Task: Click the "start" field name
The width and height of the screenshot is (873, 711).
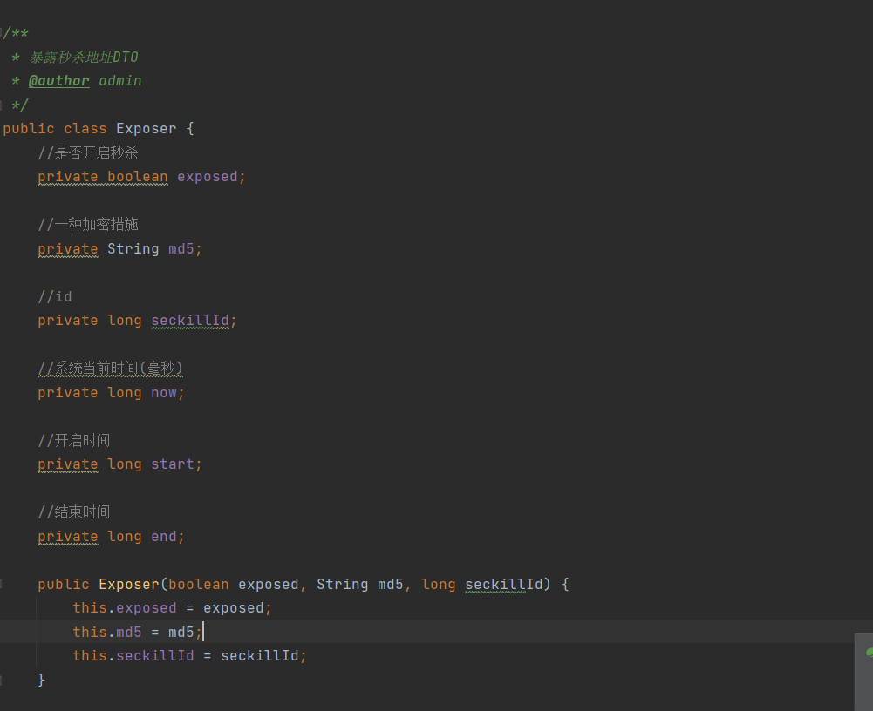Action: [173, 464]
